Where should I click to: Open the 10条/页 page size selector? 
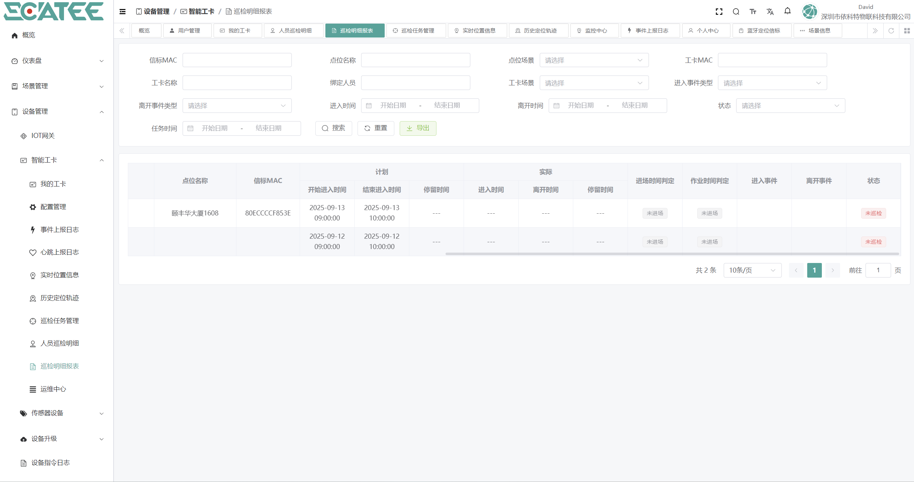click(x=752, y=270)
